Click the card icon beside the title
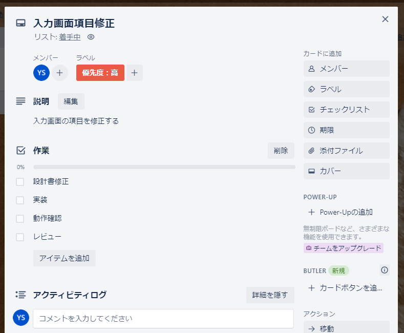This screenshot has width=404, height=333. pos(20,23)
